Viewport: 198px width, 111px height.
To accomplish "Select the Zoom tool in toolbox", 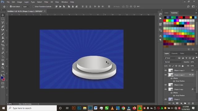I will (3, 68).
